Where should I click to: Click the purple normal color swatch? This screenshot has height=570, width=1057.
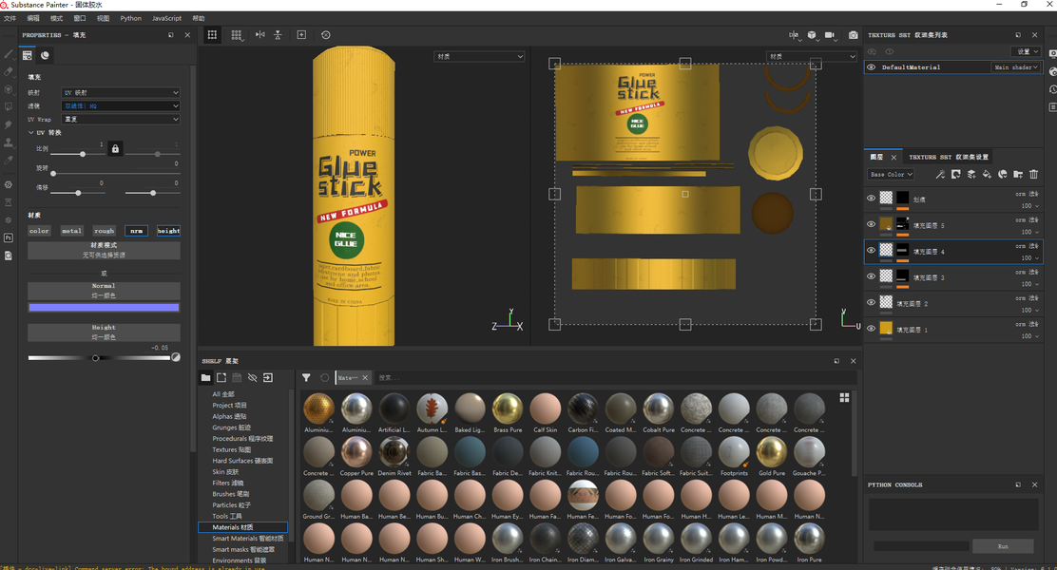point(104,307)
